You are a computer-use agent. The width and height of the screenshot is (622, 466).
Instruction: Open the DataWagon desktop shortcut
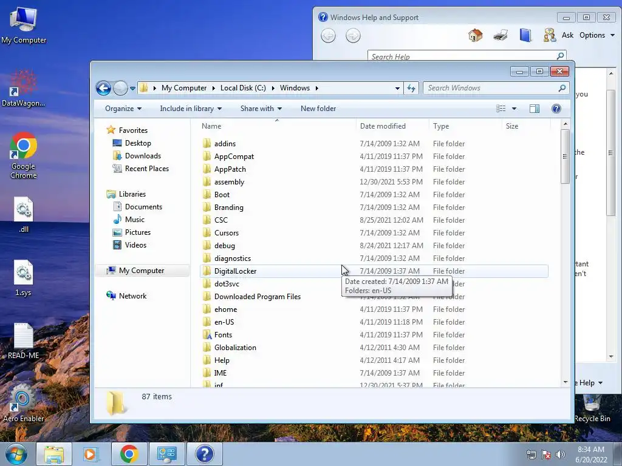pos(24,89)
